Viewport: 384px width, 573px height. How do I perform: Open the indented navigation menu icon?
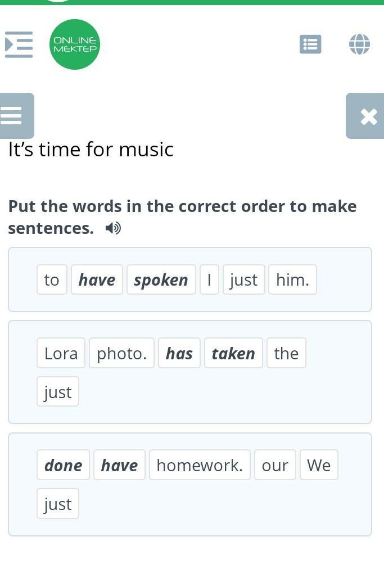tap(19, 44)
